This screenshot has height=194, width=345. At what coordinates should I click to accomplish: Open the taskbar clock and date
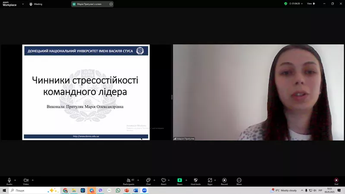pos(329,191)
